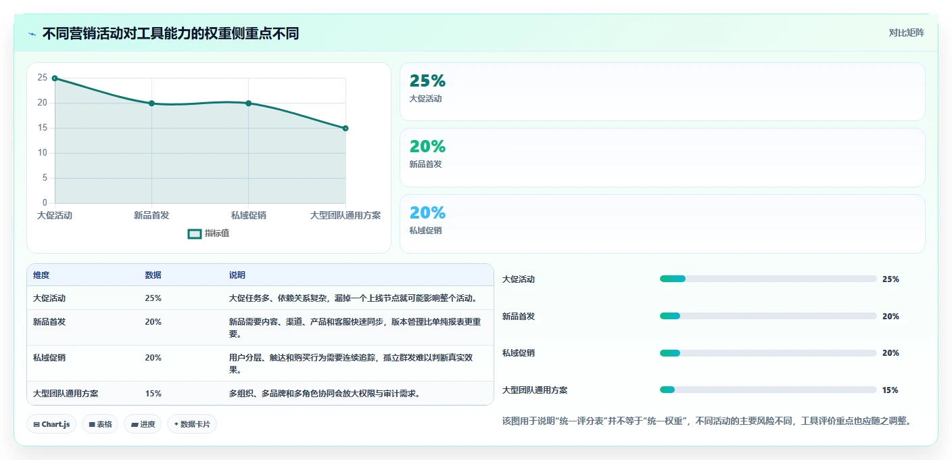Click the 新品首发 progress bar
This screenshot has width=952, height=460.
(x=768, y=316)
